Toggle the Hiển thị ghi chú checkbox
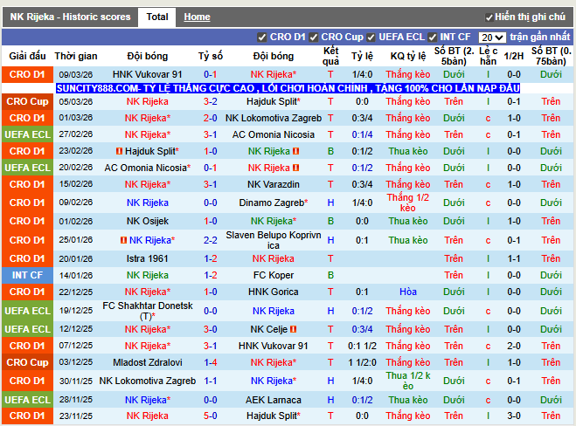The width and height of the screenshot is (576, 426). 489,17
